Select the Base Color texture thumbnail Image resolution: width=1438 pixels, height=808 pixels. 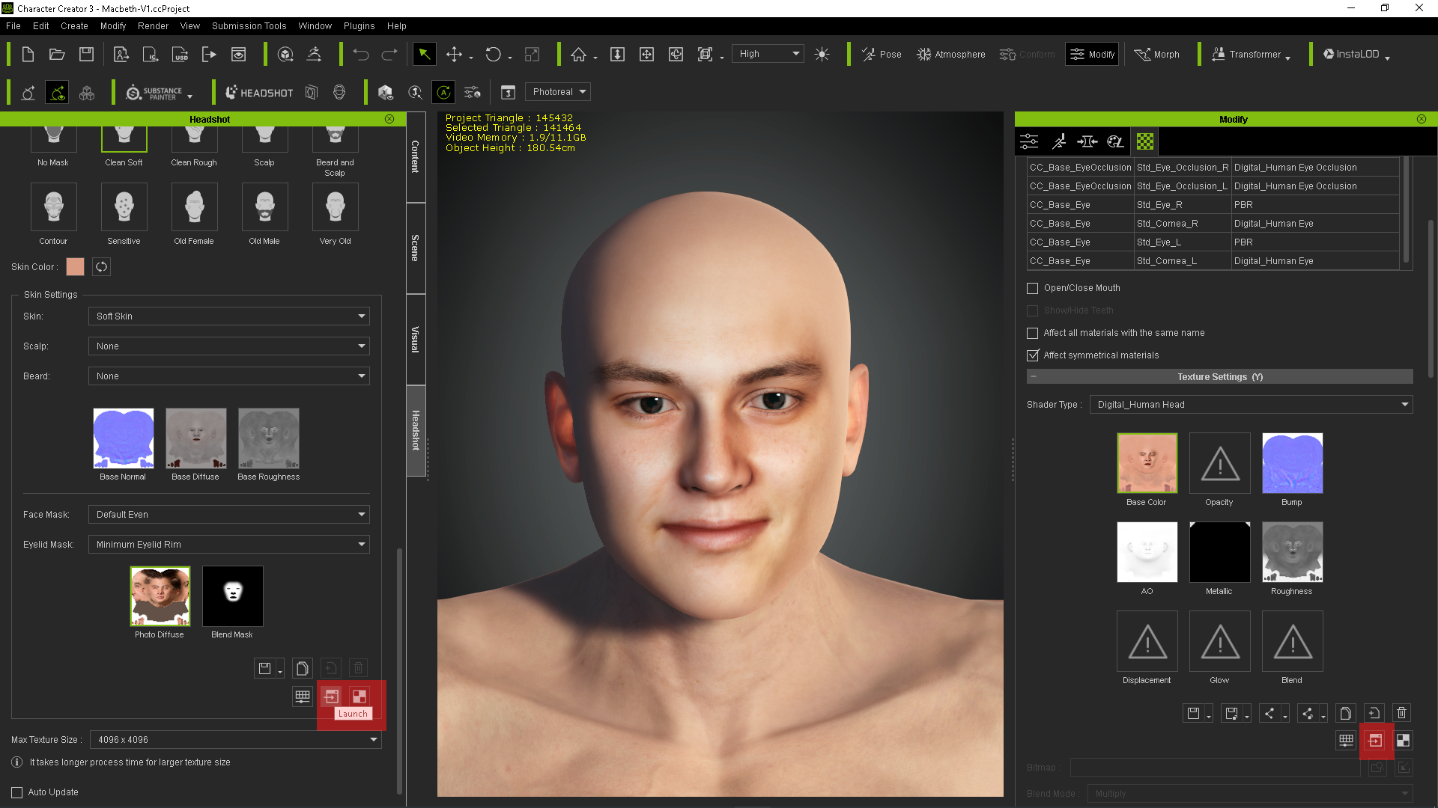[x=1147, y=463]
